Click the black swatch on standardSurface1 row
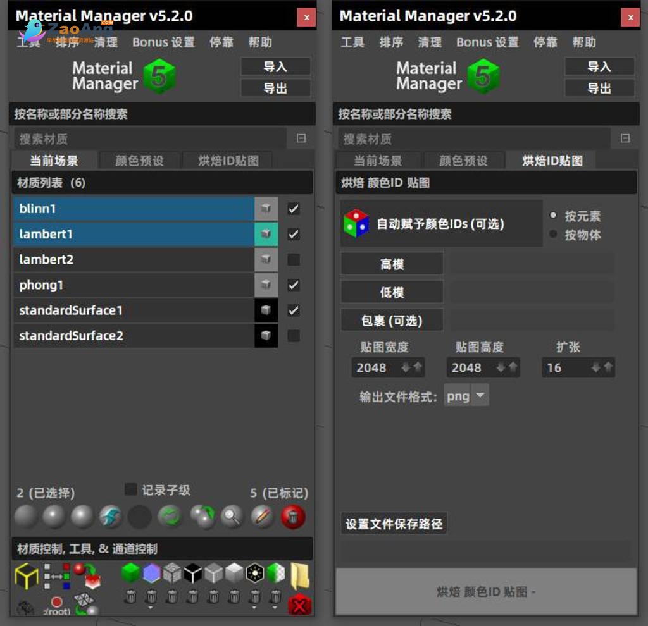648x626 pixels. (x=266, y=310)
